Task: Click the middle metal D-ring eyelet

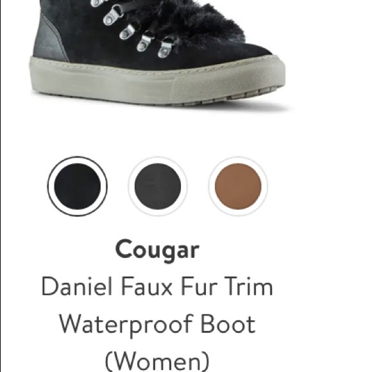Action: click(128, 32)
